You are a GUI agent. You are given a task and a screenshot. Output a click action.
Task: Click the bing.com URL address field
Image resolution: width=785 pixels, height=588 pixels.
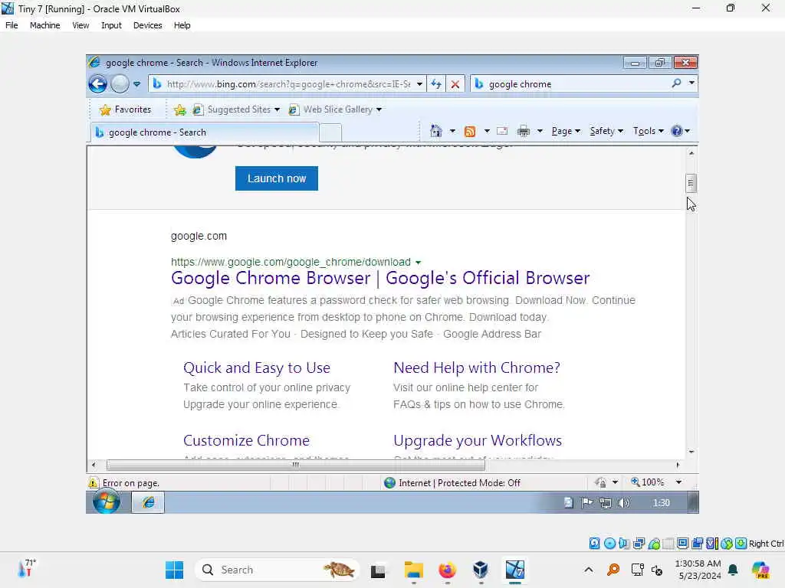(288, 84)
